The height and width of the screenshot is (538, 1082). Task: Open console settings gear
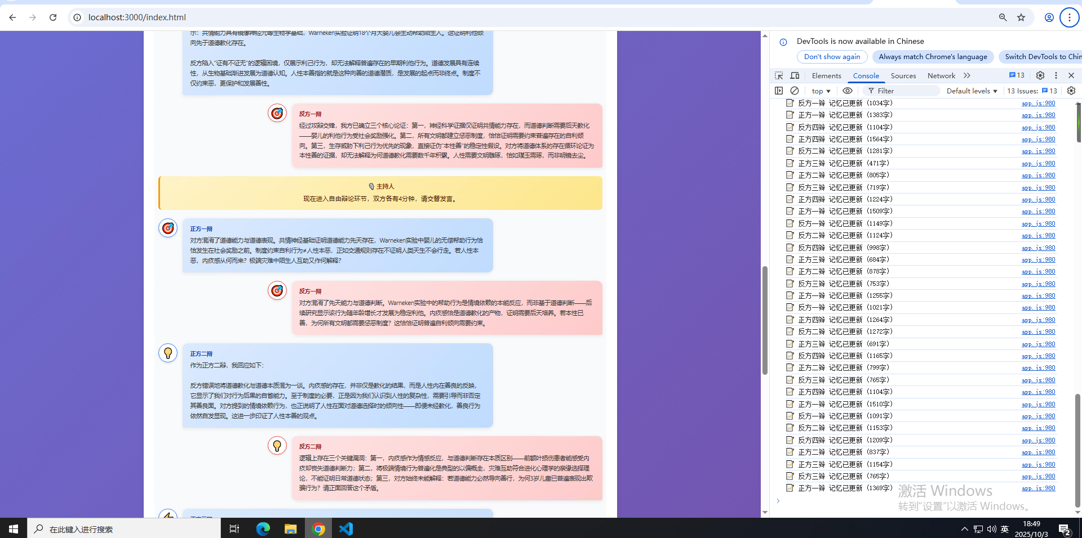click(1071, 91)
